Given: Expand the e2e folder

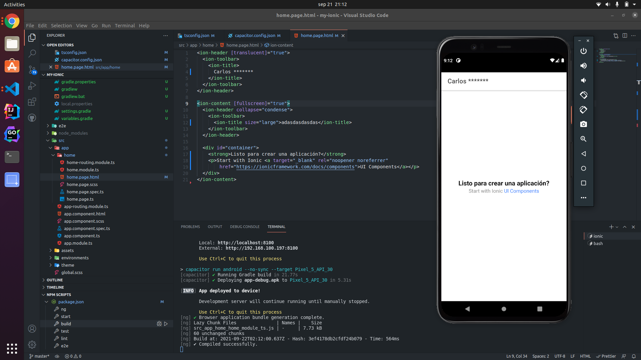Looking at the screenshot, I should (x=107, y=126).
